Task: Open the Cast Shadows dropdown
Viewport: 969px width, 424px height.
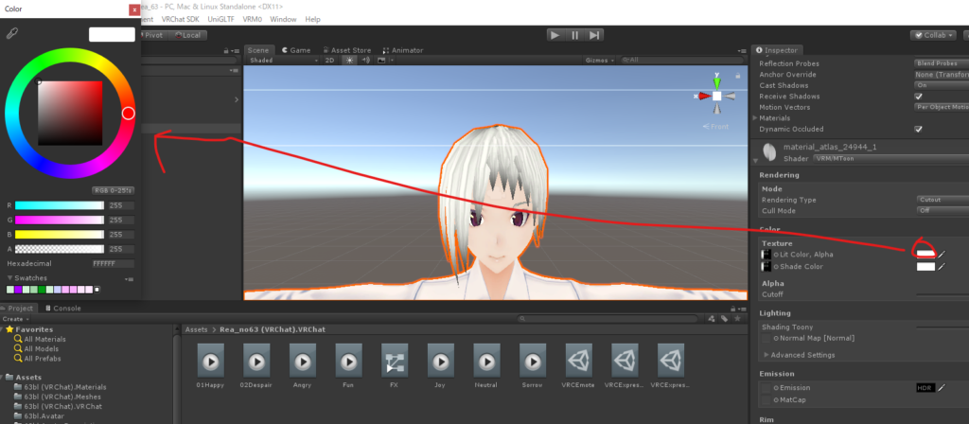Action: coord(942,85)
